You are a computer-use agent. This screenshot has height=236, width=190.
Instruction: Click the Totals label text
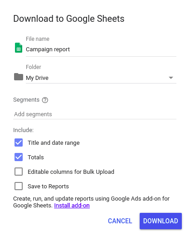click(36, 157)
